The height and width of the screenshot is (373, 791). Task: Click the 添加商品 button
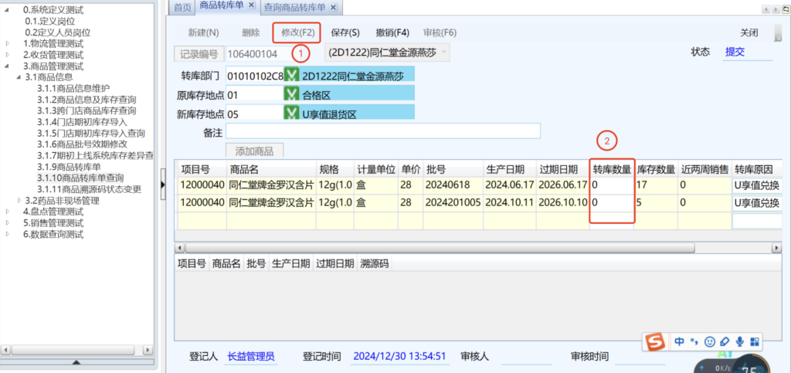[x=254, y=151]
